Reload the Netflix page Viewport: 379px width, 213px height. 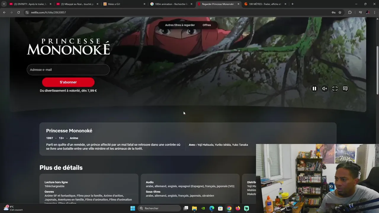coord(18,12)
